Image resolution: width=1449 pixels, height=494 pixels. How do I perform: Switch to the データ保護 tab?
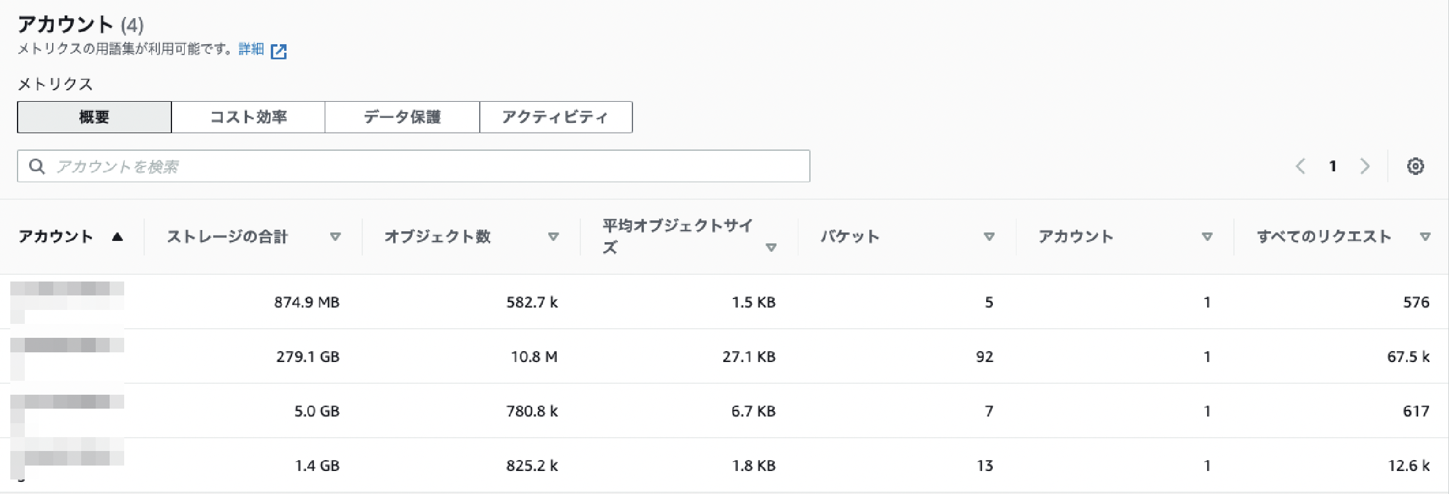pos(402,117)
